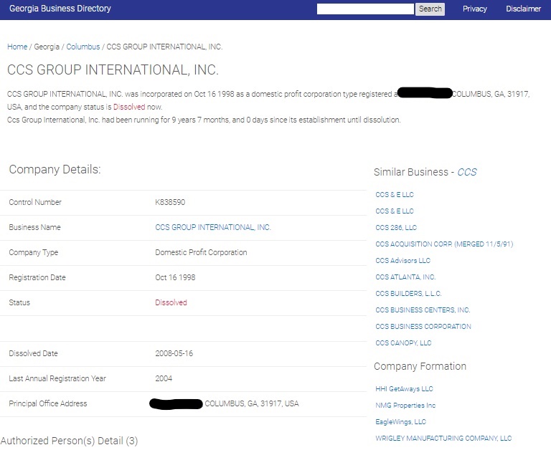551x450 pixels.
Task: Open the NMG Properties Inc link
Action: tap(405, 405)
